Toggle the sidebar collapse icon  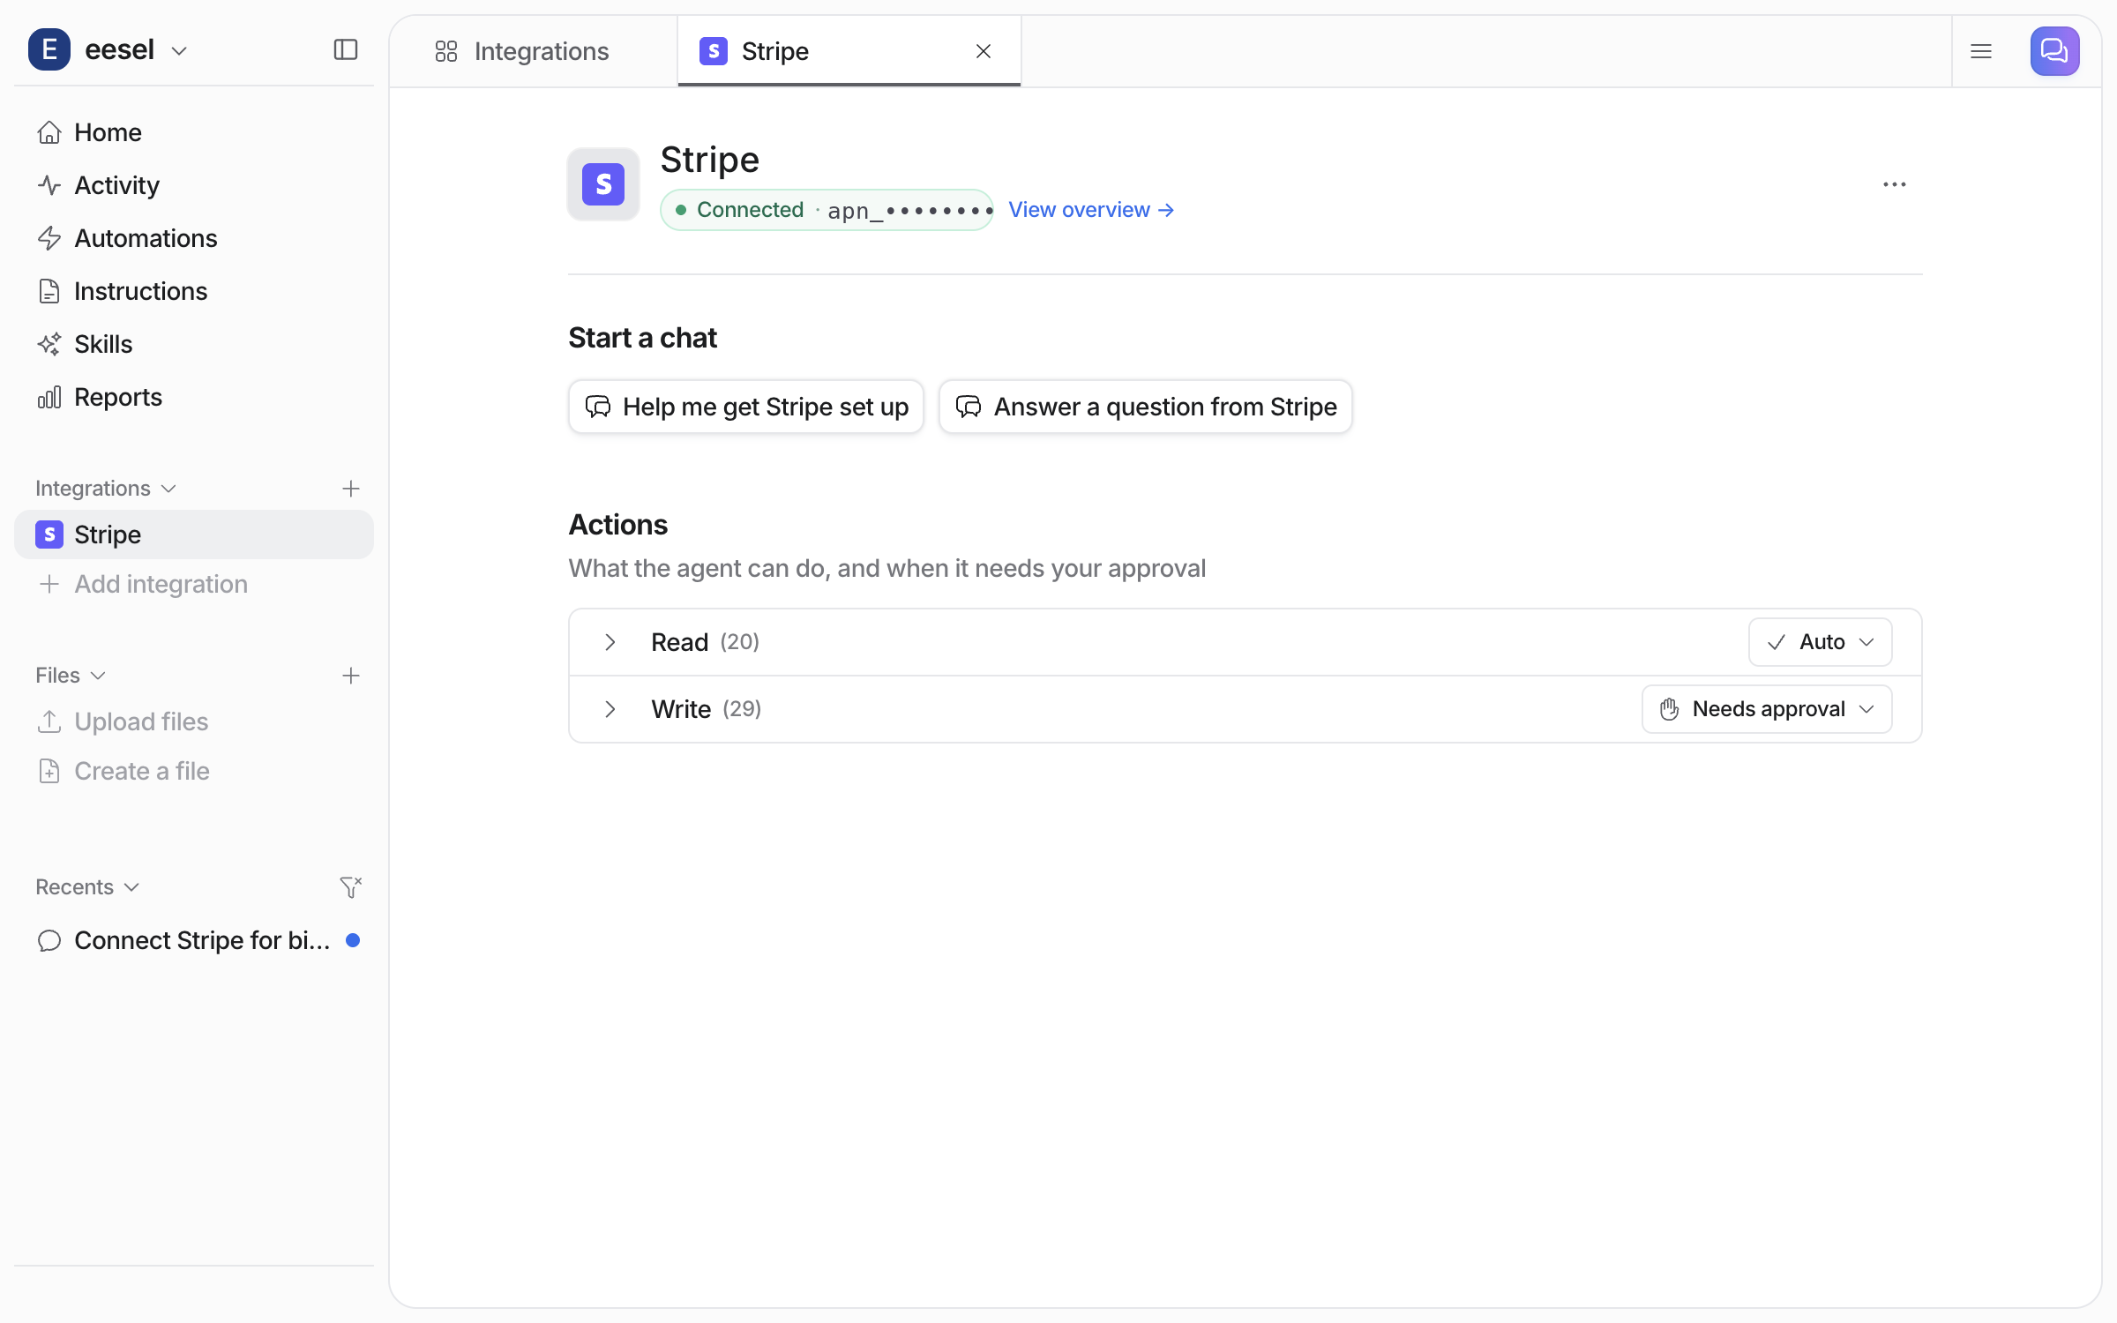point(346,50)
